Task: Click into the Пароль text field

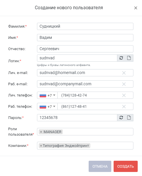Action: pyautogui.click(x=77, y=118)
